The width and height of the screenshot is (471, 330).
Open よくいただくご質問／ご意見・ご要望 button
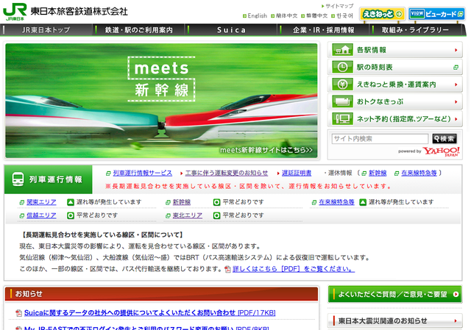394,294
